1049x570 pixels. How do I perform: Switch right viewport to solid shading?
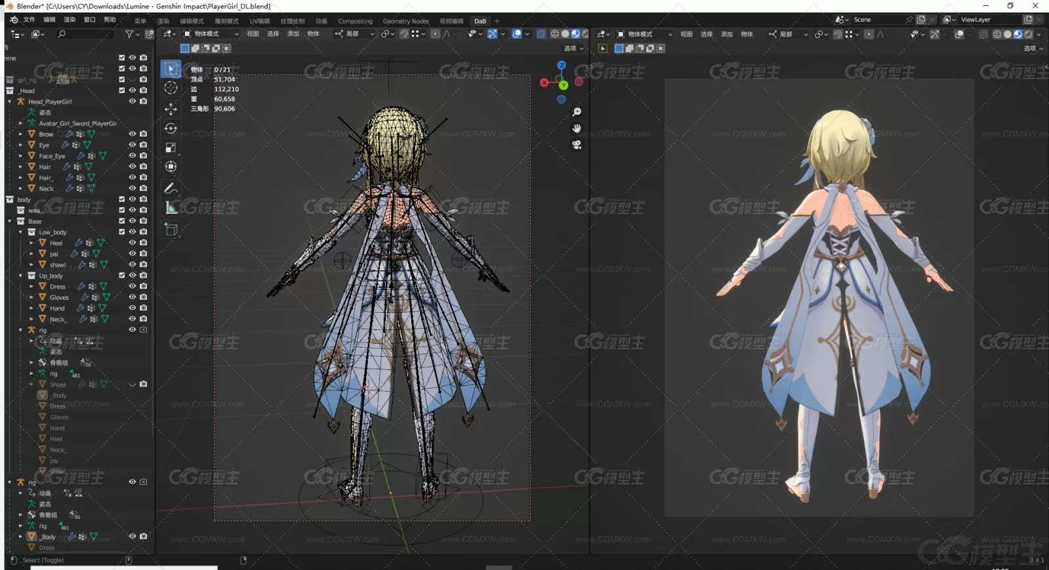point(1008,34)
